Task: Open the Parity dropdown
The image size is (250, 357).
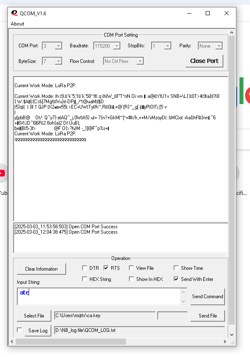Action: click(x=218, y=46)
